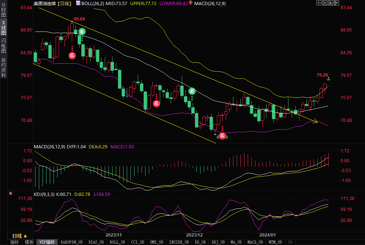Expand more indicator tabs with >> arrow
Screen dimensions: 365x245
pos(290,242)
